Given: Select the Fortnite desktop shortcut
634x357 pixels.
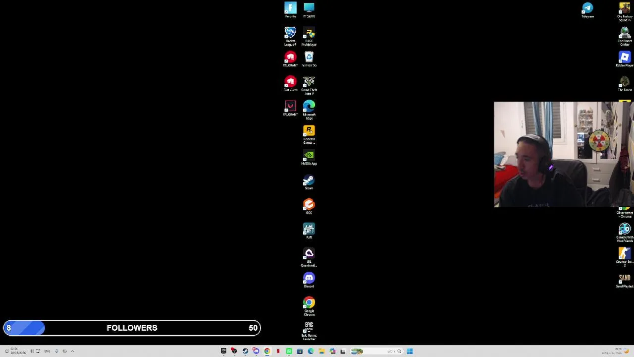Looking at the screenshot, I should (290, 10).
